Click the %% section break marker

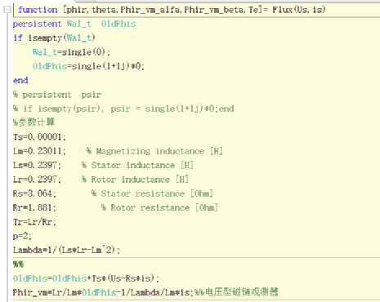18,264
